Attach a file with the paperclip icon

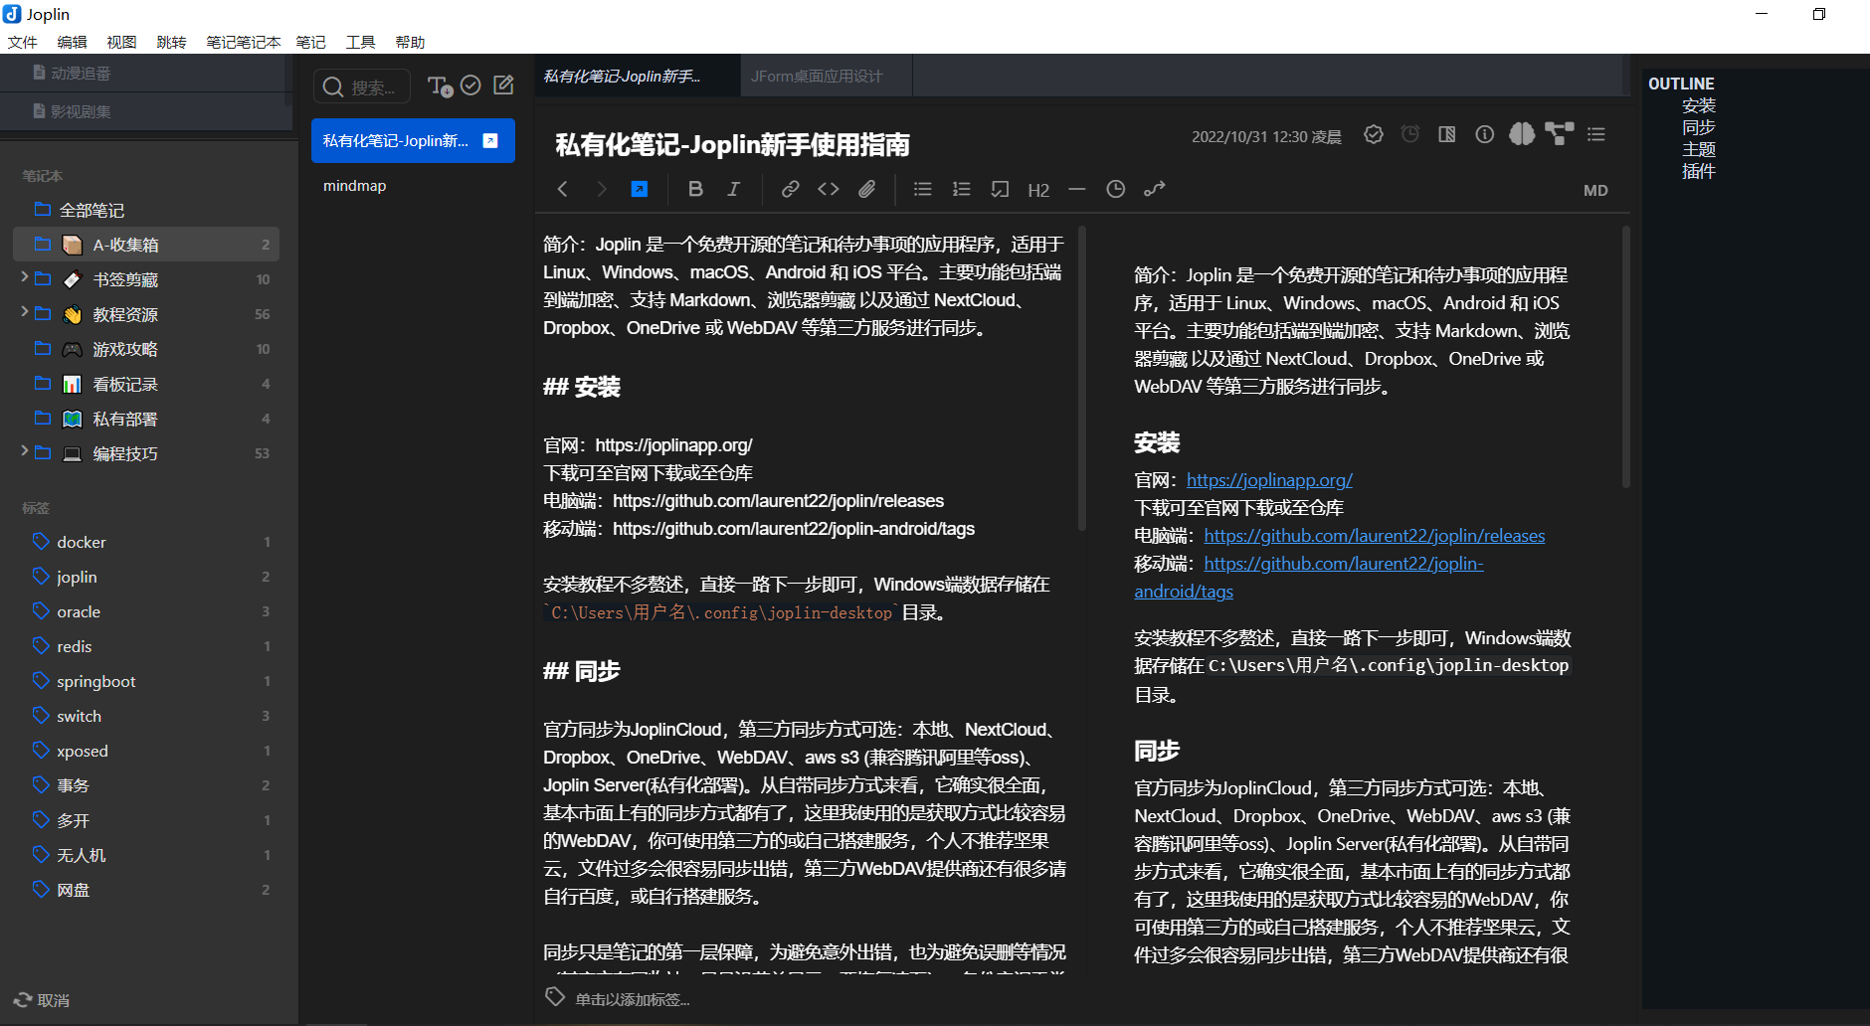click(867, 189)
